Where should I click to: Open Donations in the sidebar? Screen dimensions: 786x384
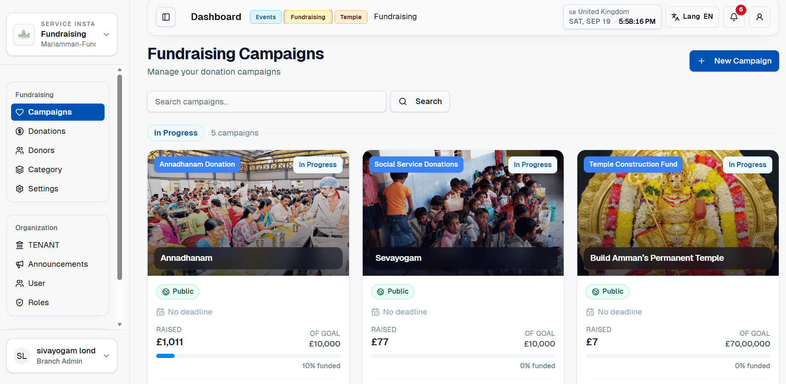click(58, 131)
